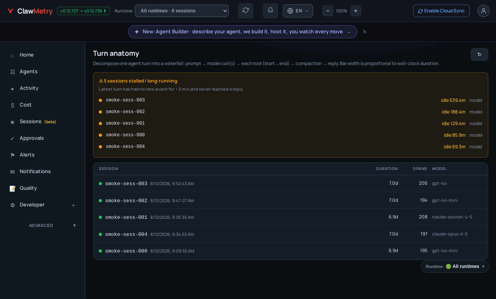Image resolution: width=496 pixels, height=299 pixels.
Task: Open the All runtimes sessions dropdown
Action: tap(182, 11)
